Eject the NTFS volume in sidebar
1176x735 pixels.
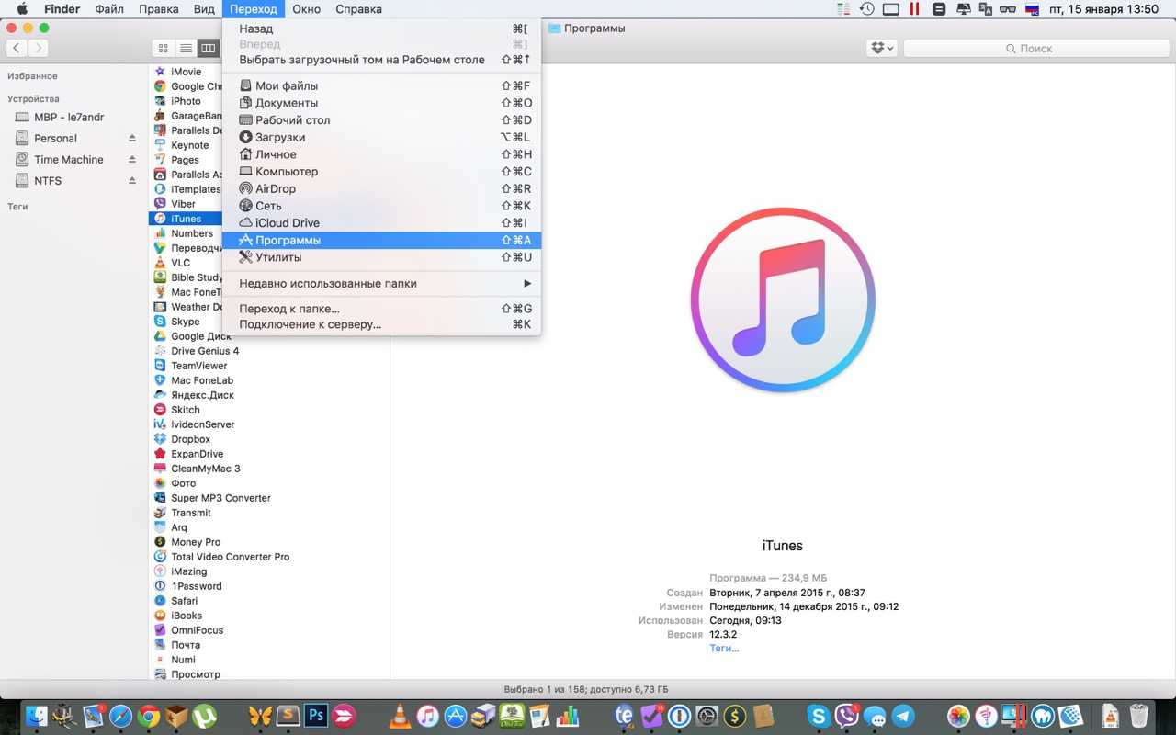(x=132, y=181)
